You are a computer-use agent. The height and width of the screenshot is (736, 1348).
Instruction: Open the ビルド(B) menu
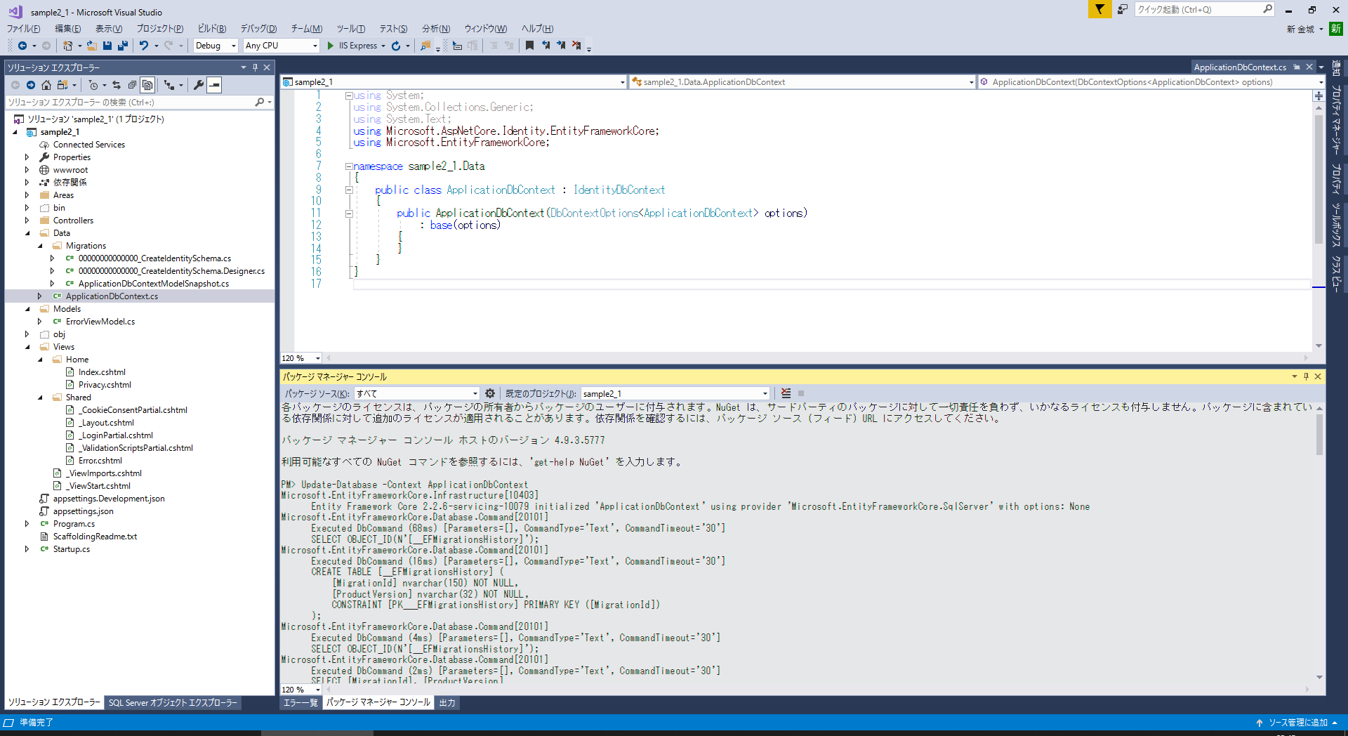(212, 29)
